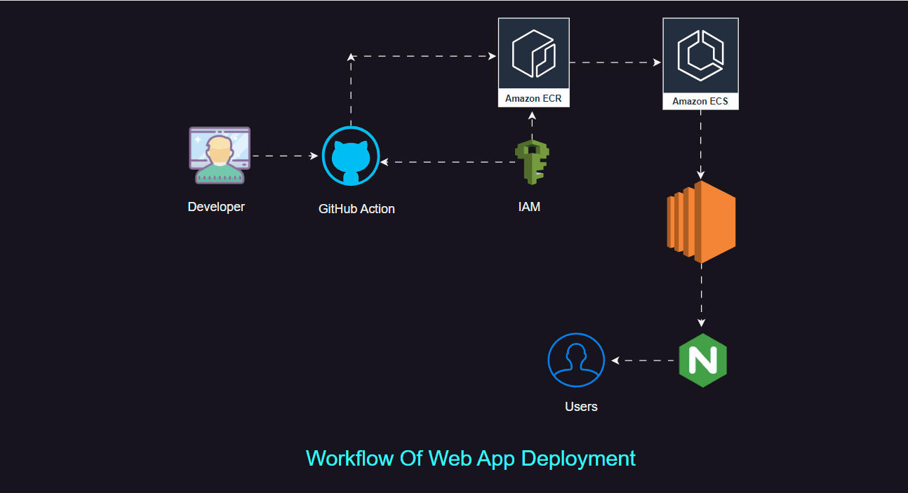Click the Developer computer icon

coord(219,156)
